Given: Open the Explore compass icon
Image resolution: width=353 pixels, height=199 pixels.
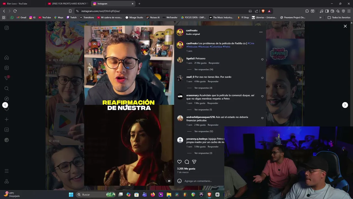Looking at the screenshot, I should [7, 99].
